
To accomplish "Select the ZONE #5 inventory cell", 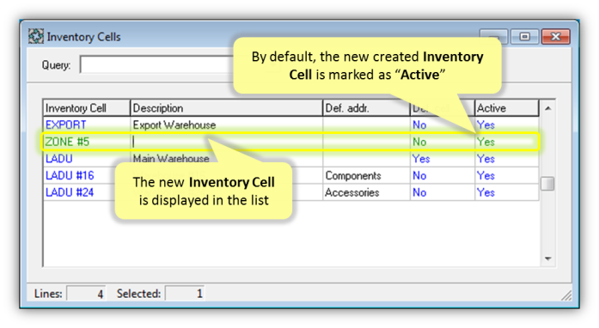I will (x=67, y=142).
